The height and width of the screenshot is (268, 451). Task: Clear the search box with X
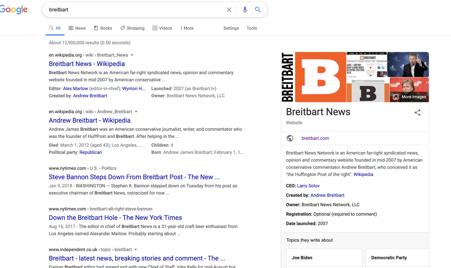229,10
